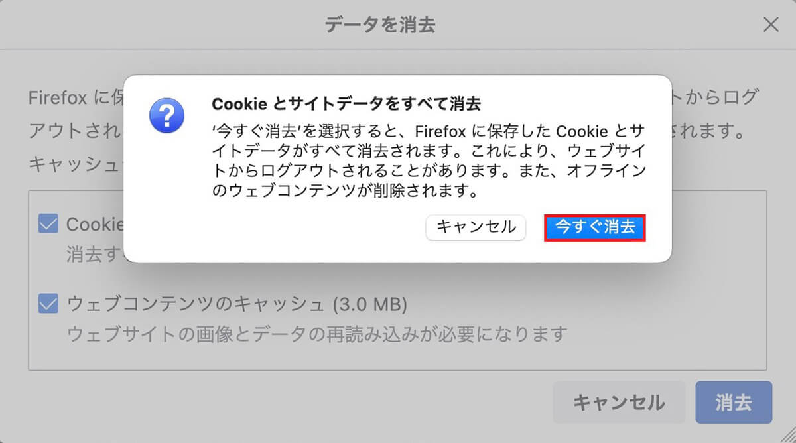Click the blue question mark dialog icon
This screenshot has width=796, height=443.
[167, 115]
